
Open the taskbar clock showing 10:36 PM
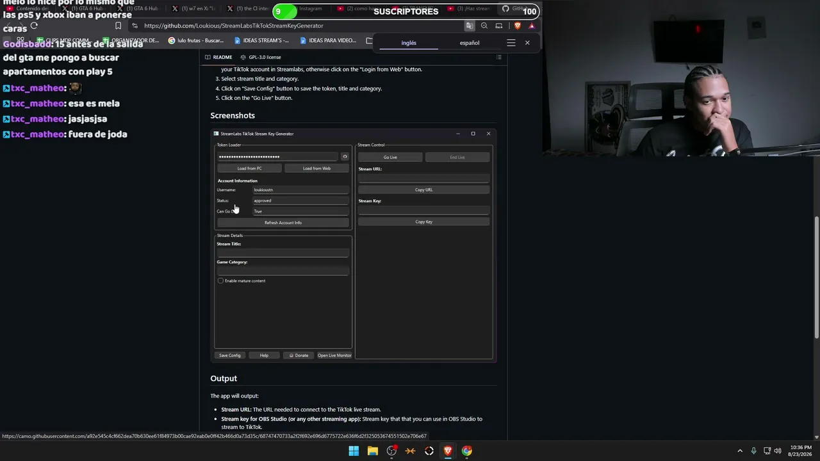801,451
